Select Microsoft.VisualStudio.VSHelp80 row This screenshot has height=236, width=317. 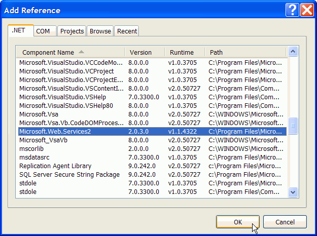152,106
